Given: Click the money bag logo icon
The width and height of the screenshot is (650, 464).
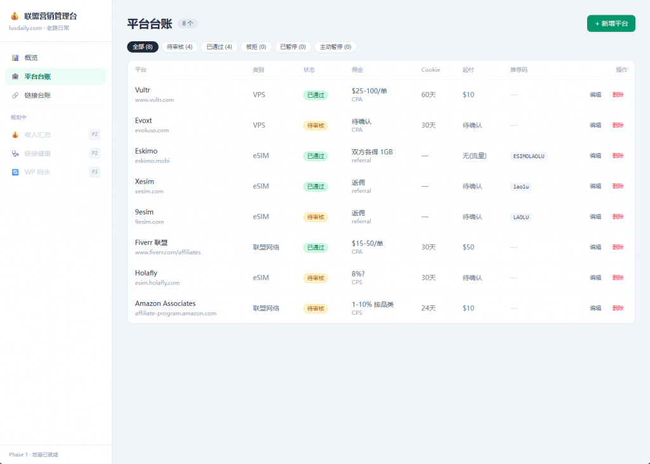Looking at the screenshot, I should (x=15, y=16).
